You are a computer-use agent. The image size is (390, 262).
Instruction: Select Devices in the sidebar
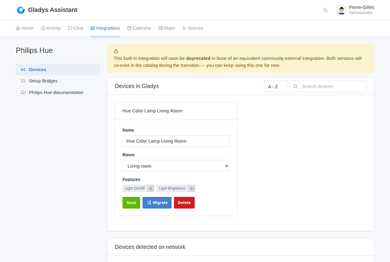coord(58,70)
